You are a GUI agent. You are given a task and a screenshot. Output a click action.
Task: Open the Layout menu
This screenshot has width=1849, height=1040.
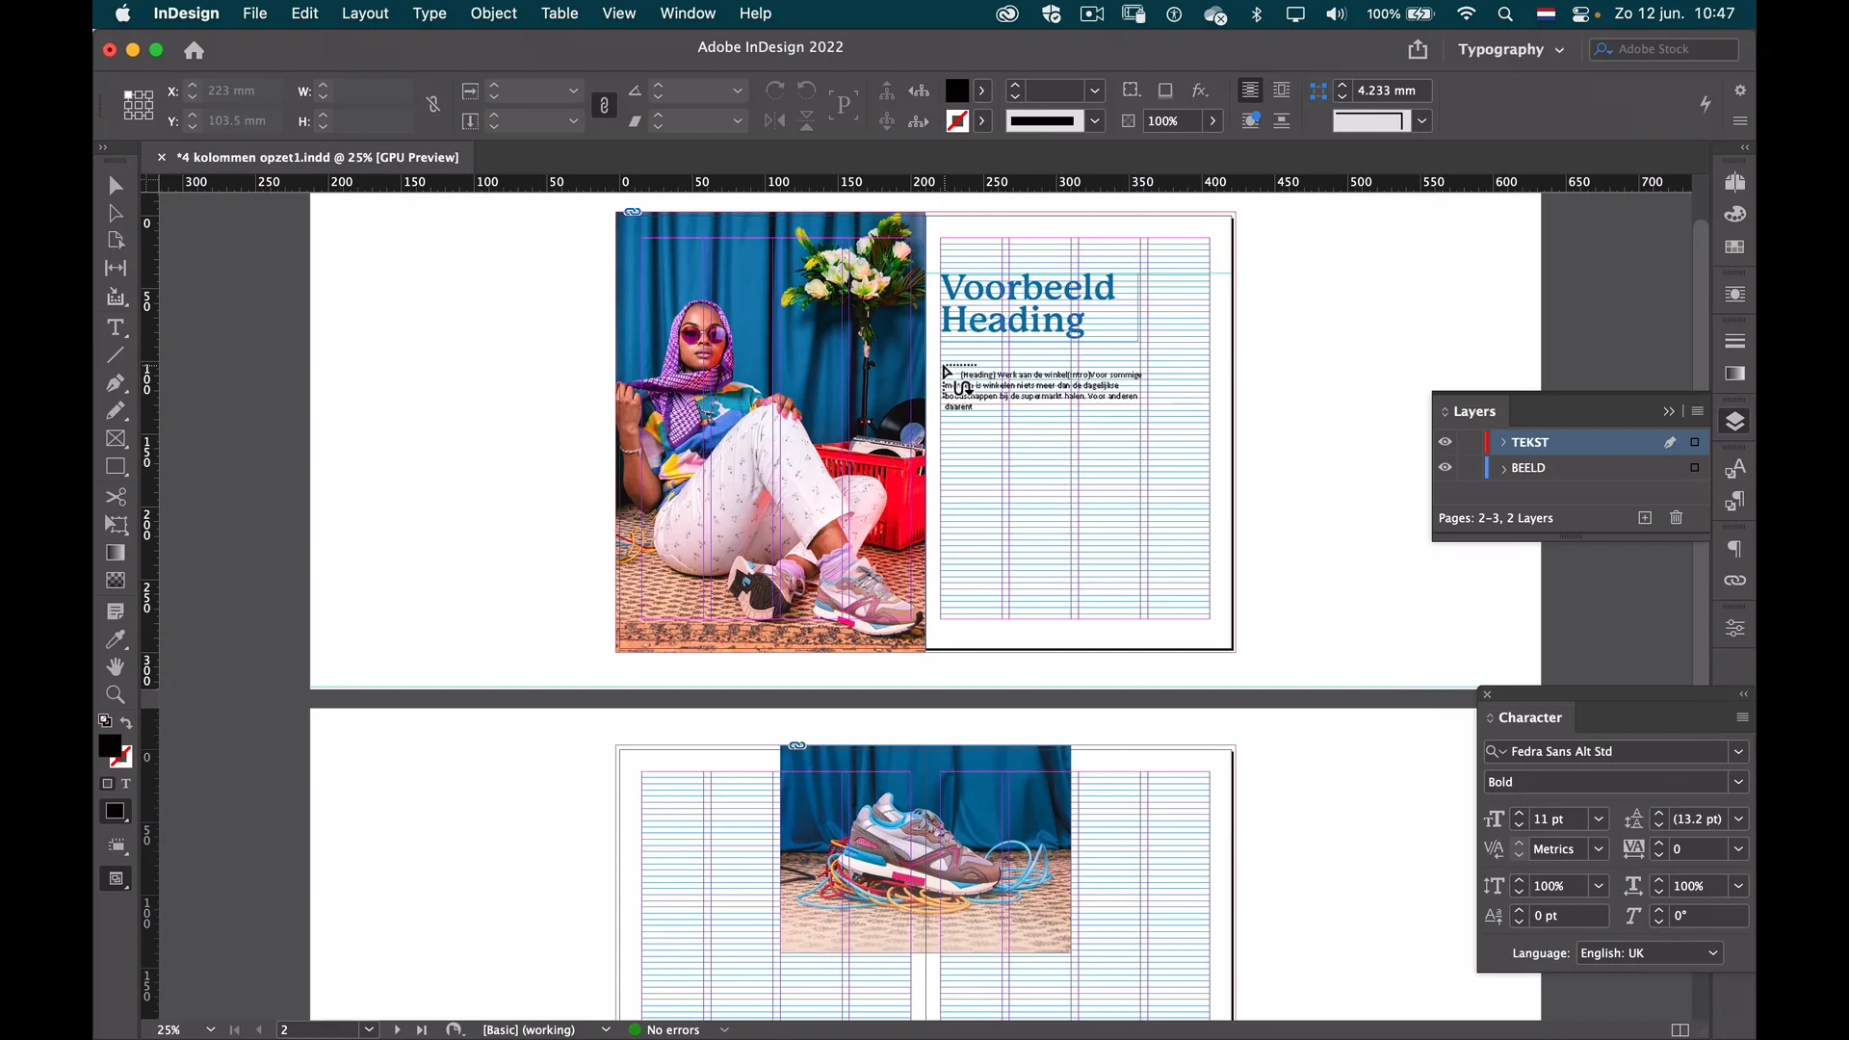click(365, 13)
